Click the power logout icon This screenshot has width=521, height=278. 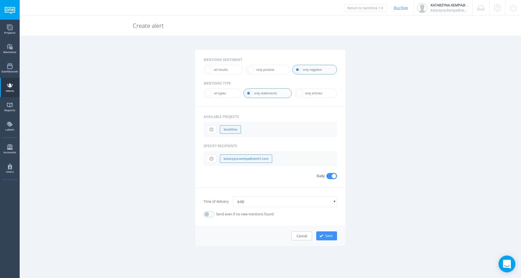[513, 8]
